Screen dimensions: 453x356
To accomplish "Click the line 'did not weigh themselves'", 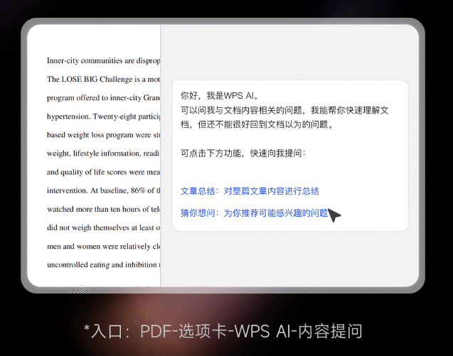I will tap(103, 227).
